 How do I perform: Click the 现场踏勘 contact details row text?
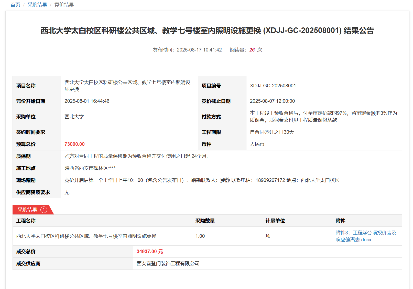point(202,180)
